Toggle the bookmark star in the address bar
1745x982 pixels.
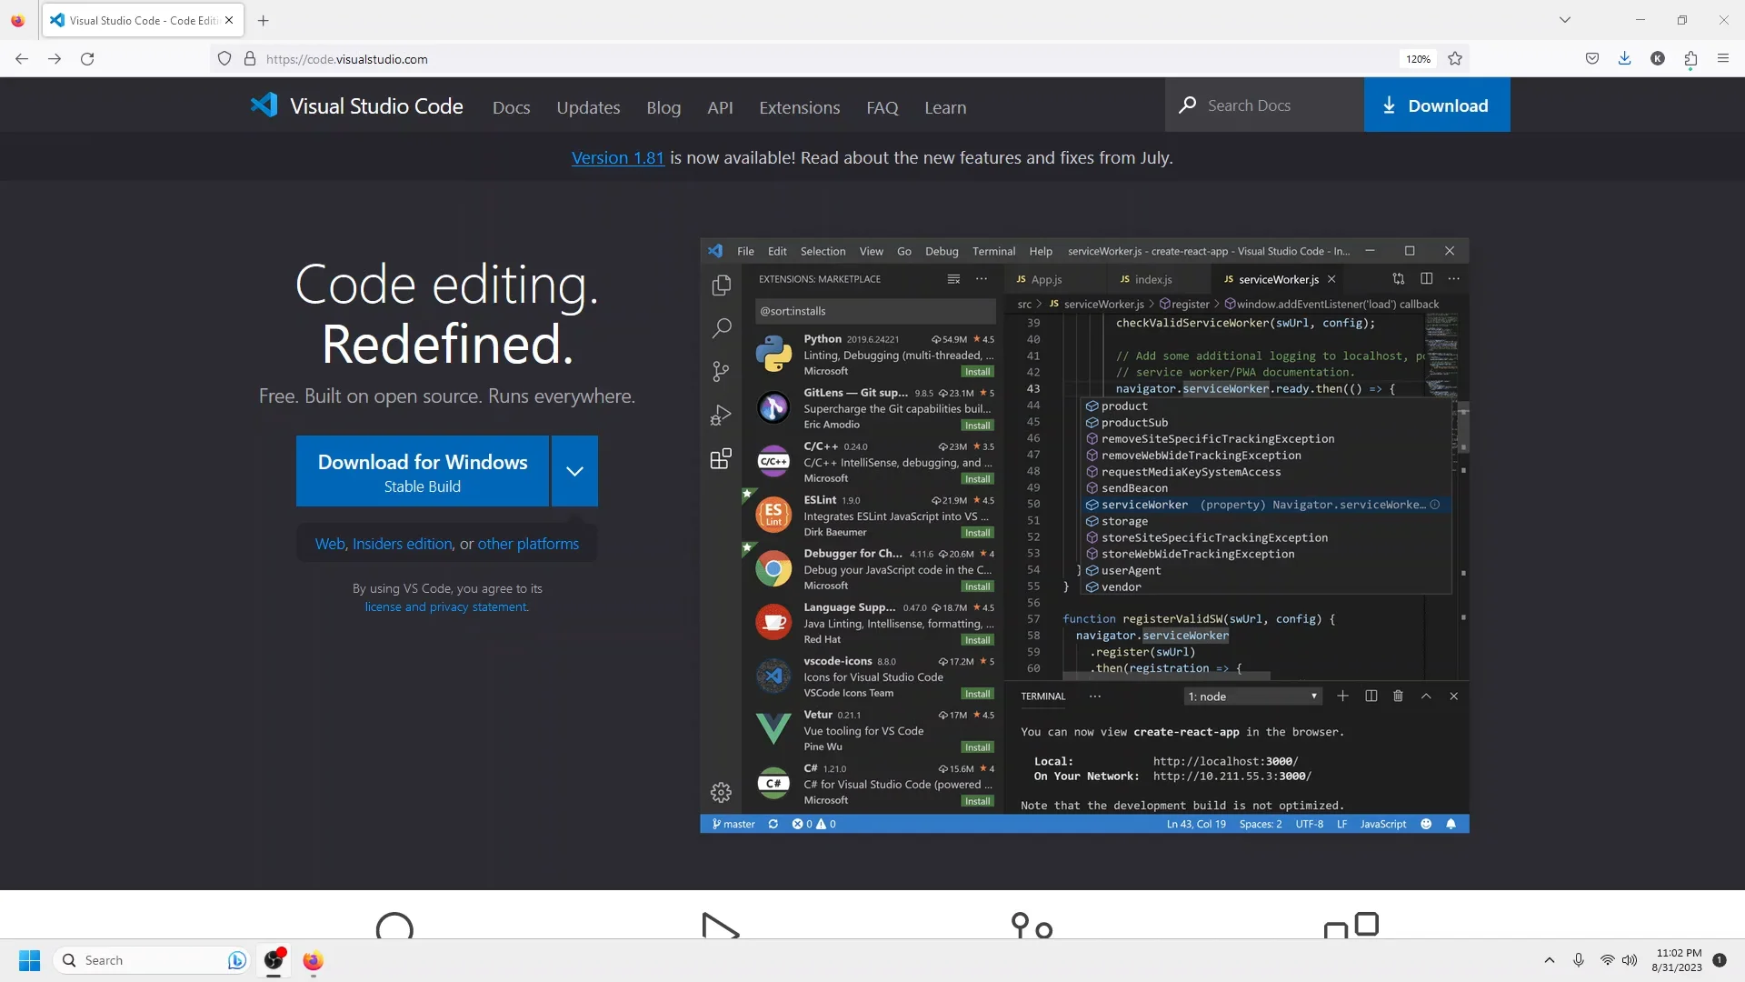click(x=1455, y=58)
